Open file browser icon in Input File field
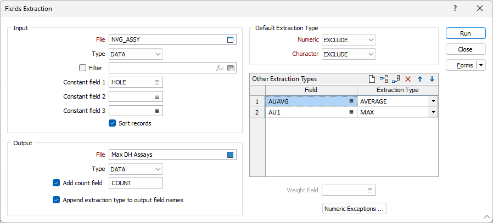The image size is (493, 223). pyautogui.click(x=231, y=40)
